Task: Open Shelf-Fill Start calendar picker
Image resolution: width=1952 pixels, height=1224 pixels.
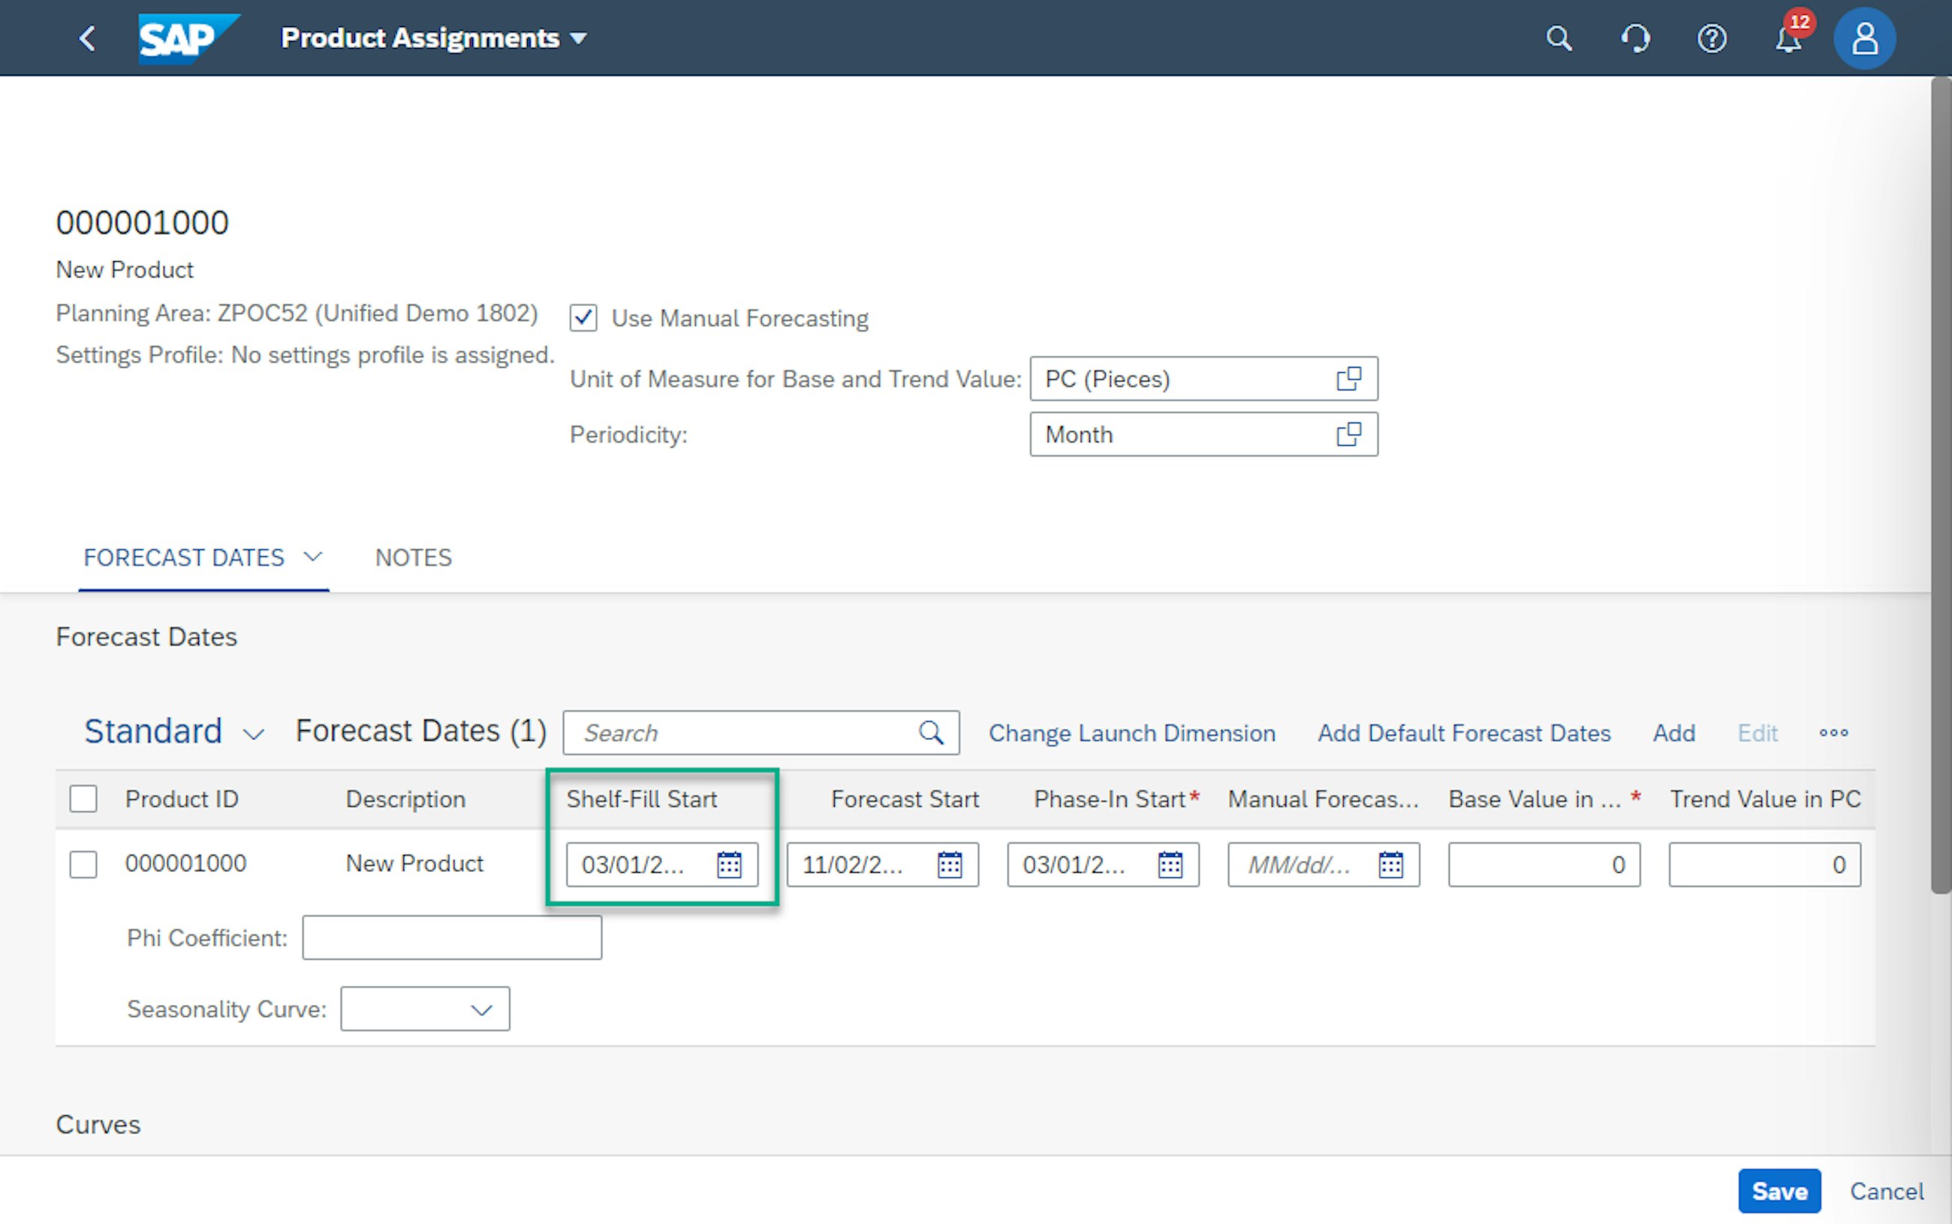Action: point(729,865)
